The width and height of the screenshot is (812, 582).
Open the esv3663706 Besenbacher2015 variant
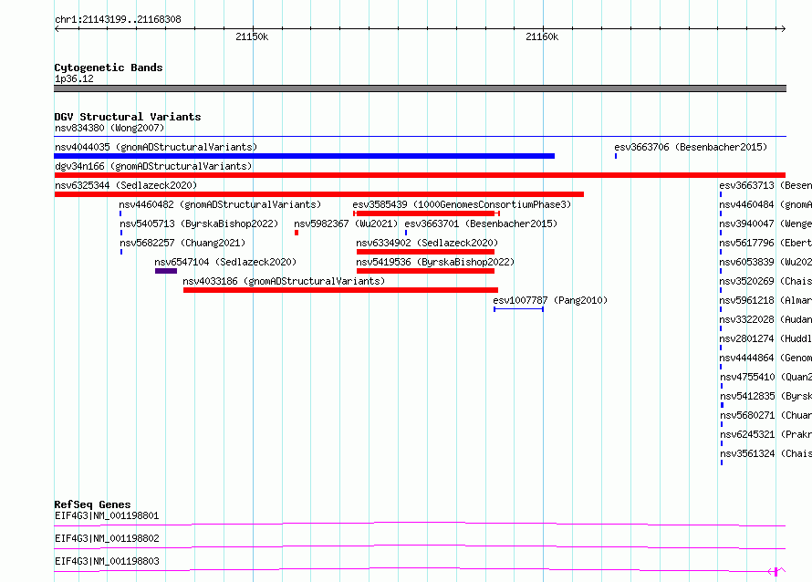[x=691, y=147]
